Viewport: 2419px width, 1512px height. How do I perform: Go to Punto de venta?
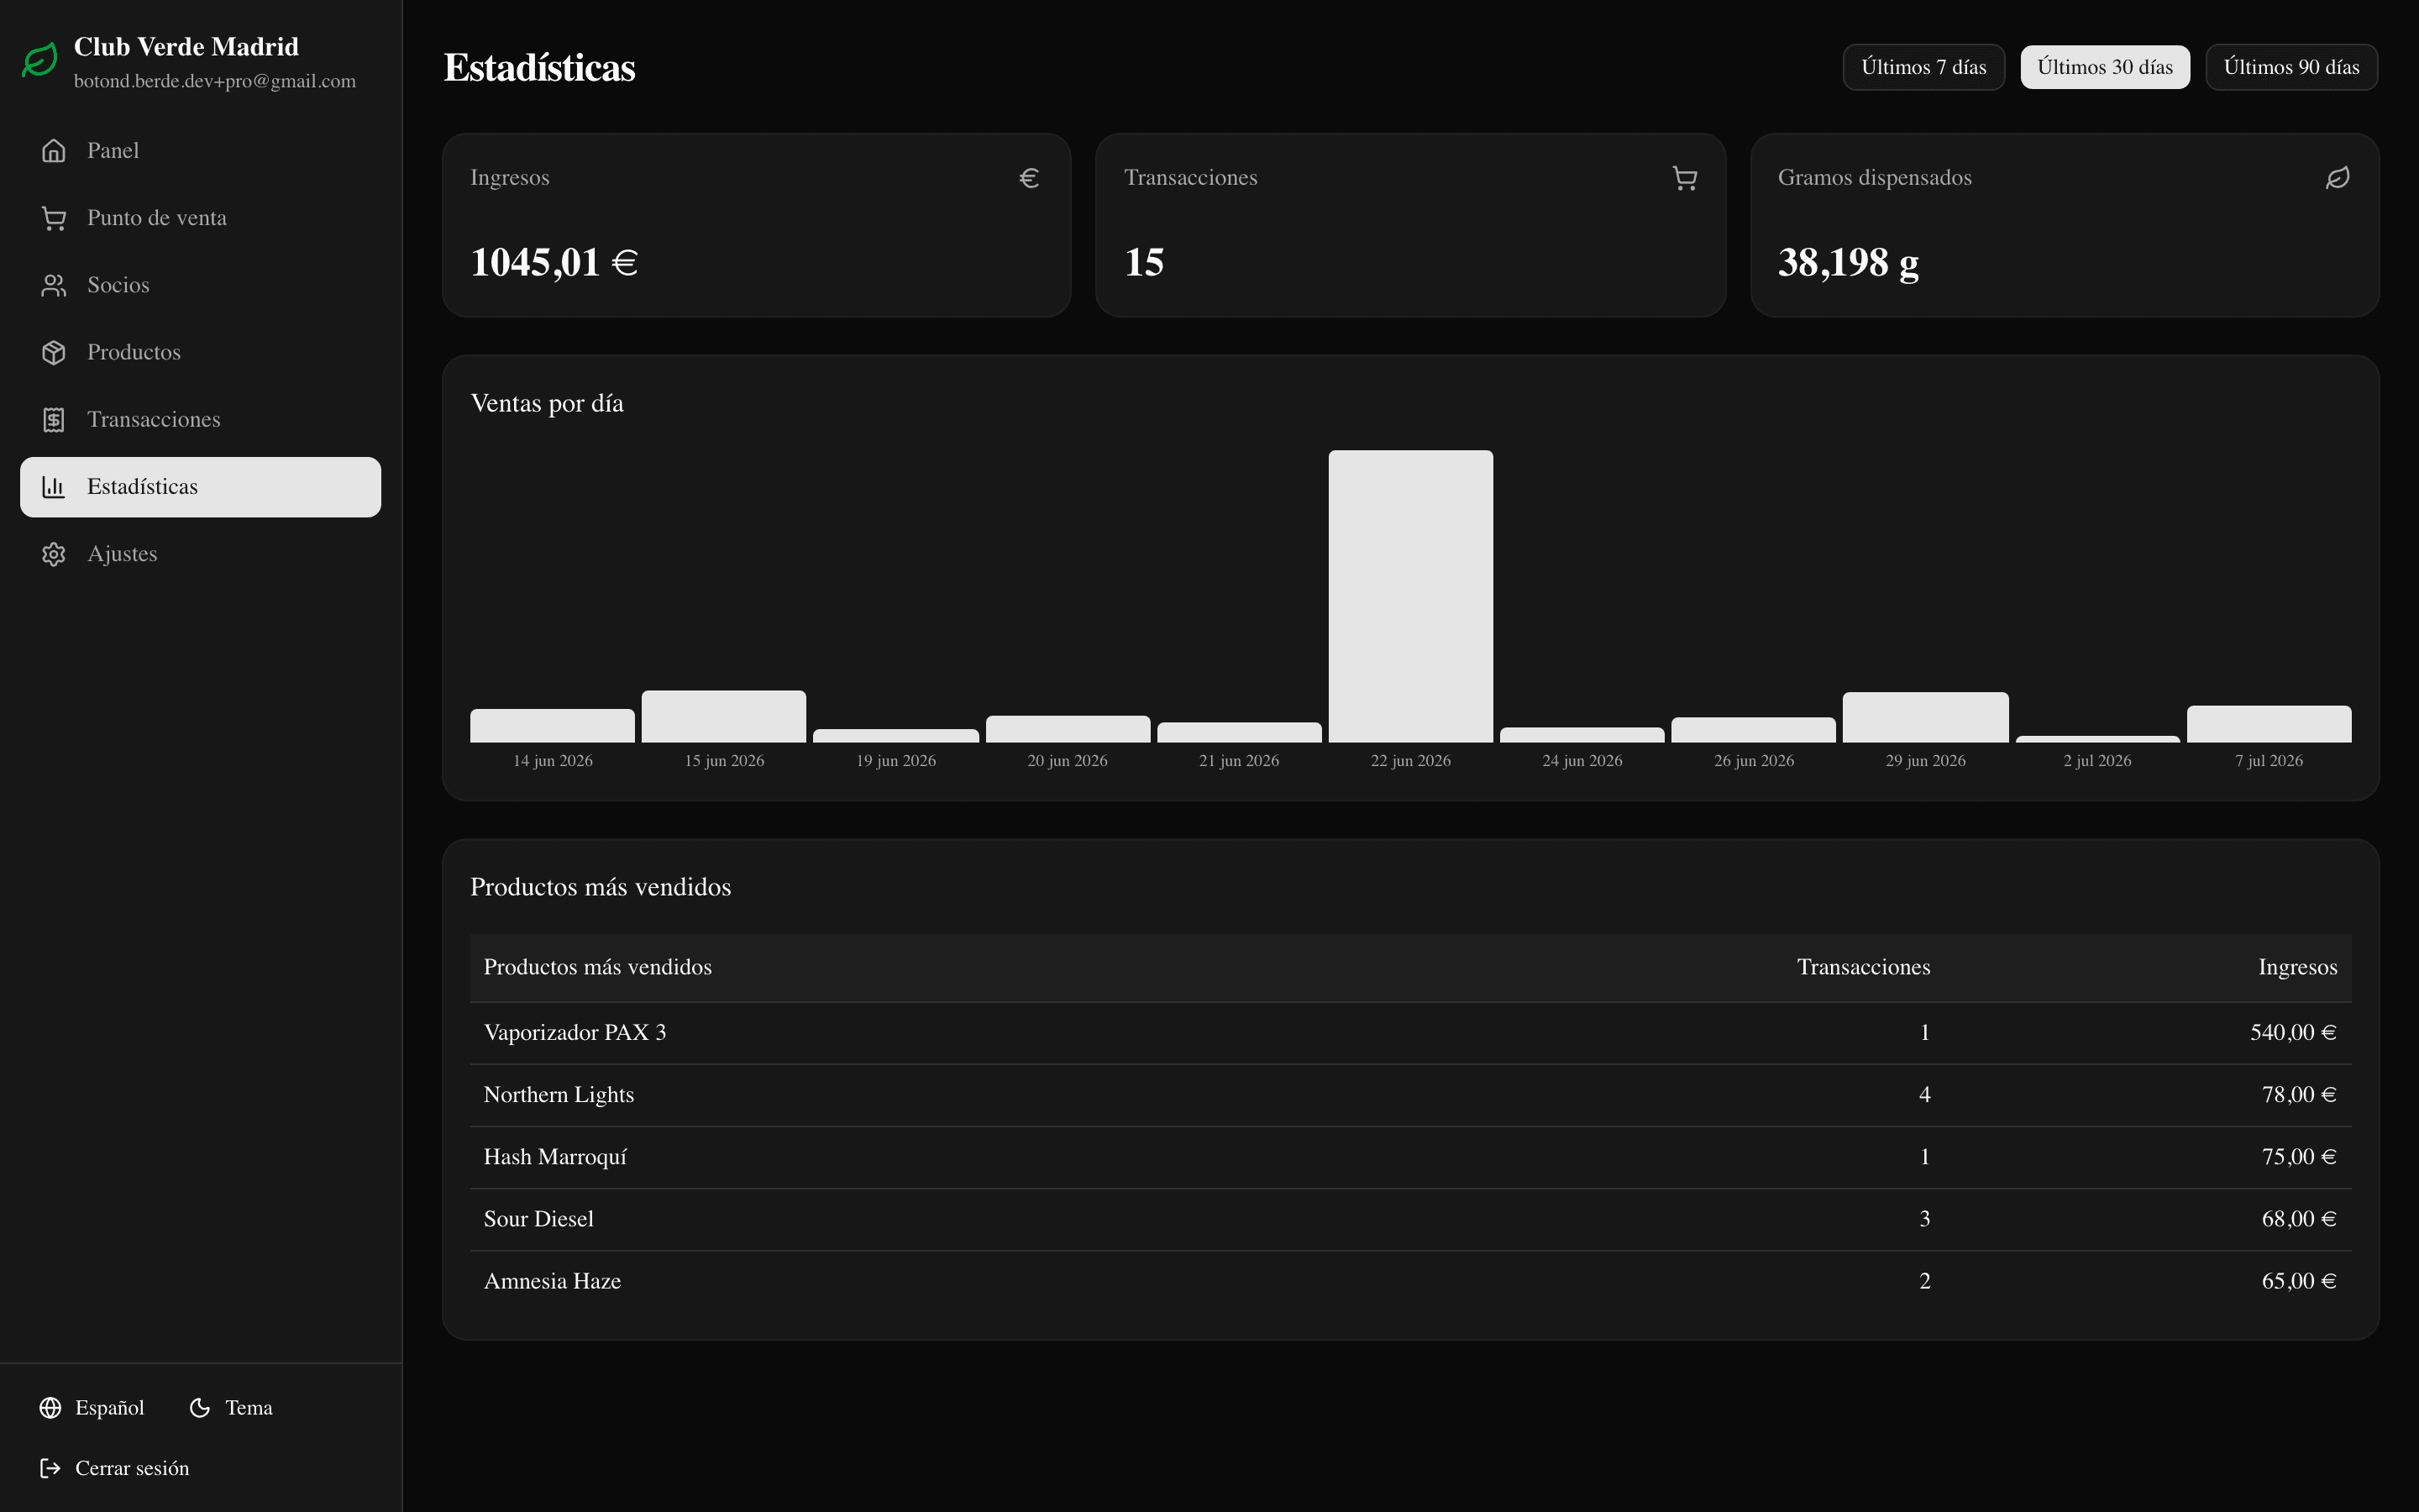click(x=200, y=218)
